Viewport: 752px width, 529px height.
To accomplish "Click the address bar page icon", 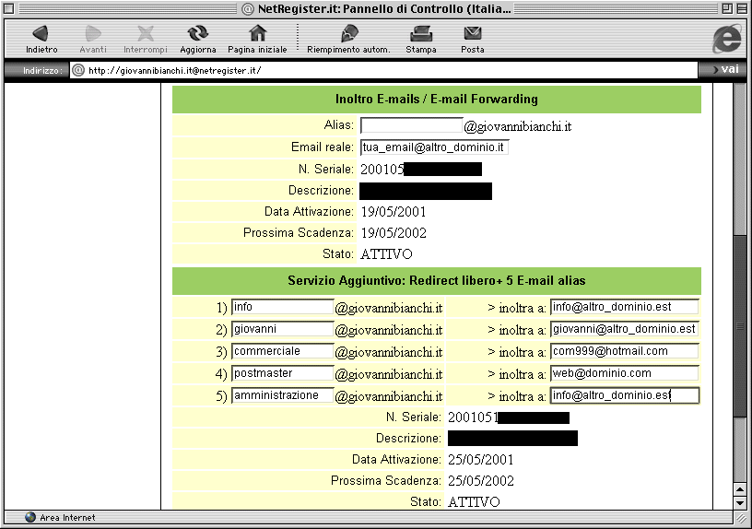I will (78, 70).
